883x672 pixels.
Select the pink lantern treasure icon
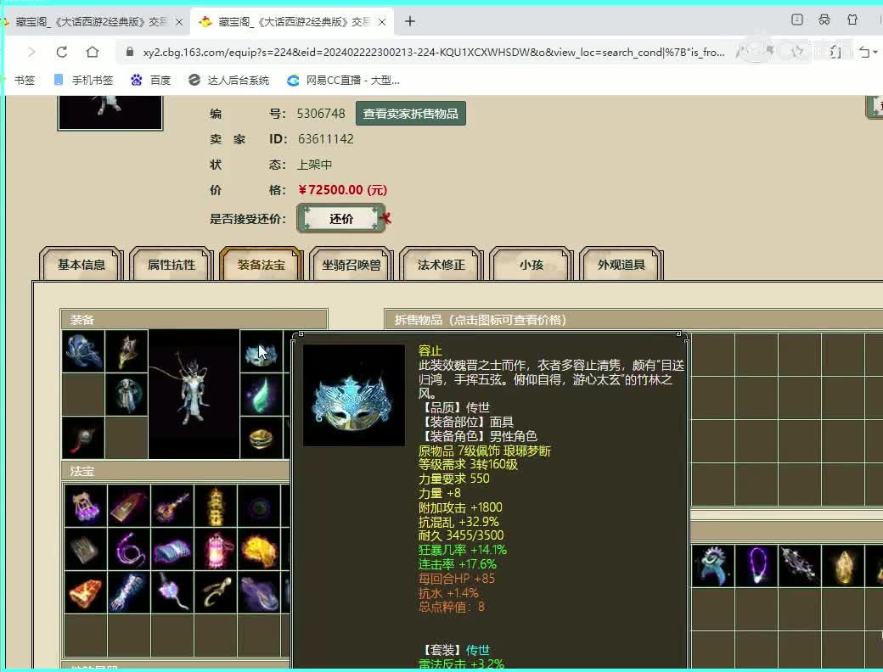(216, 549)
